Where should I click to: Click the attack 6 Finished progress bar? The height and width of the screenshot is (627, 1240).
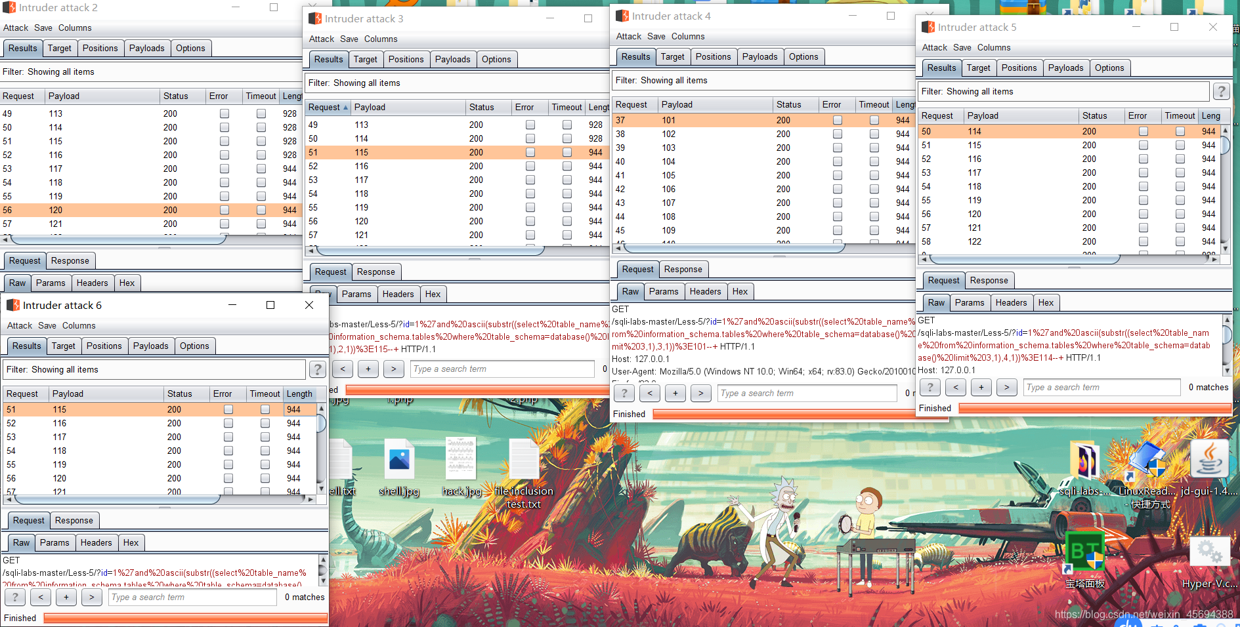pos(185,618)
